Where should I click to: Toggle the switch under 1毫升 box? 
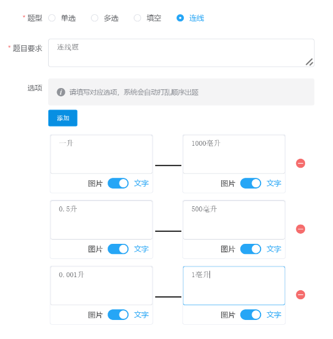click(x=250, y=315)
